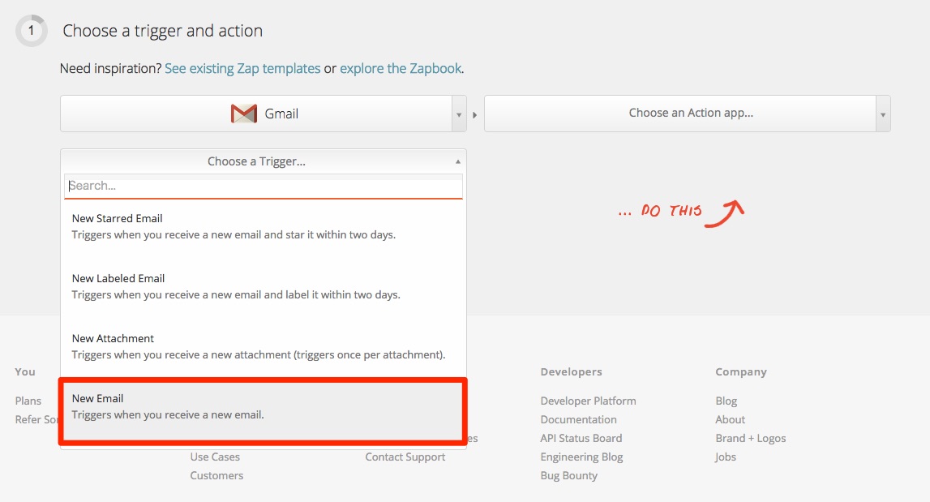
Task: Click the Gmail envelope icon
Action: [244, 114]
